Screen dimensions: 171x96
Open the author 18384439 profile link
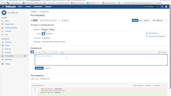pos(49,34)
